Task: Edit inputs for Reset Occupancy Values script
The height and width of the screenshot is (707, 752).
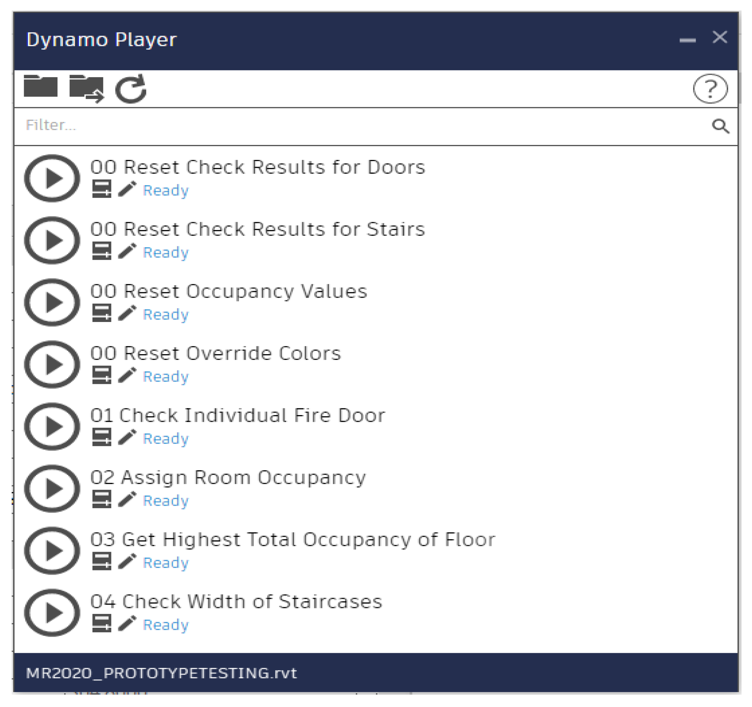Action: click(x=101, y=313)
